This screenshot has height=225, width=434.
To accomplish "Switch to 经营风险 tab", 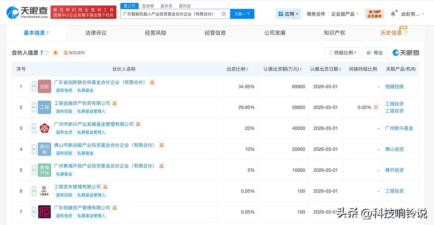I will pyautogui.click(x=156, y=33).
